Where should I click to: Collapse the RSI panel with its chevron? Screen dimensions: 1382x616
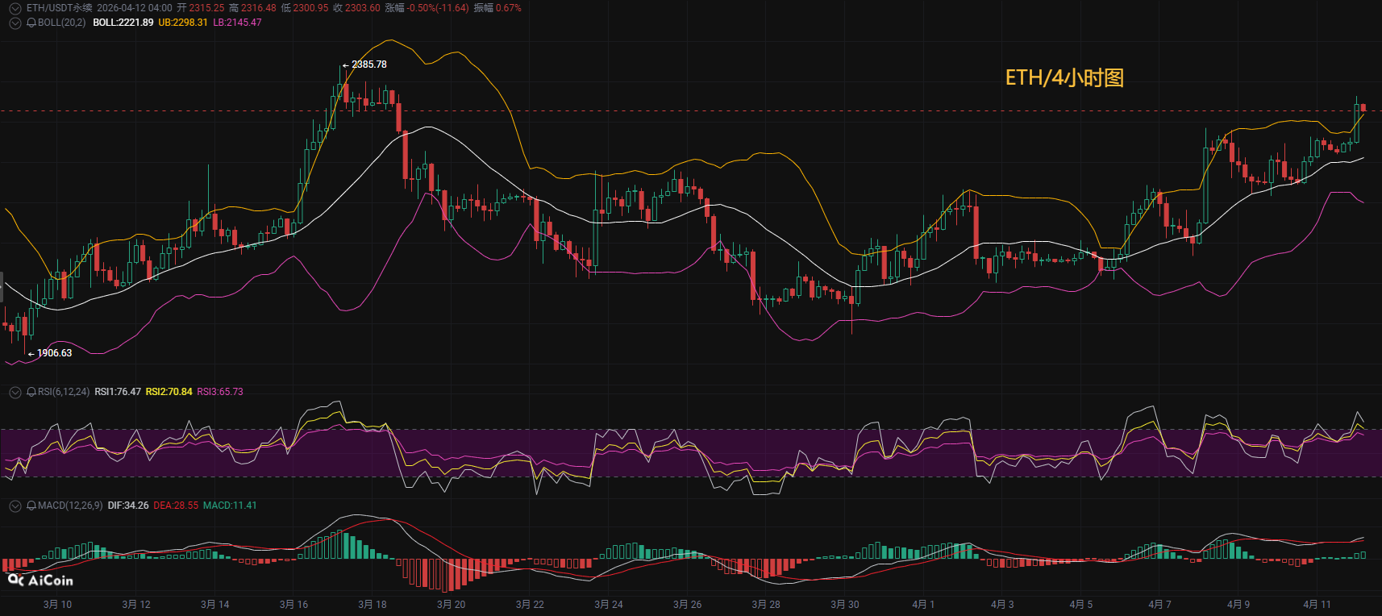15,392
